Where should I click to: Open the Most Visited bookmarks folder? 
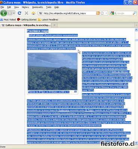(x=8, y=20)
